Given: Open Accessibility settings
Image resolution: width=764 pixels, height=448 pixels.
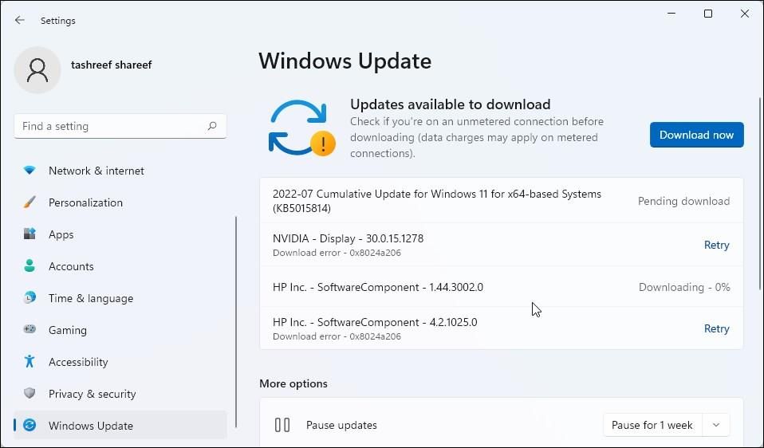Looking at the screenshot, I should click(120, 362).
